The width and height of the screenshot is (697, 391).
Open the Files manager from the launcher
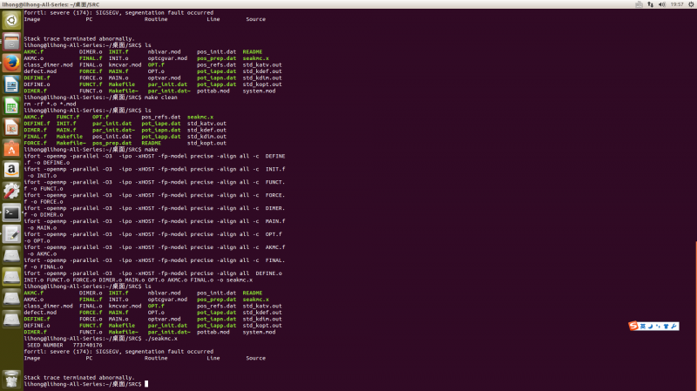coord(11,42)
